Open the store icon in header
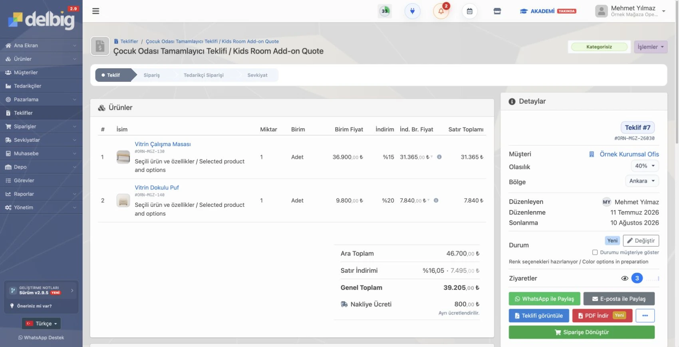679x347 pixels. [497, 11]
